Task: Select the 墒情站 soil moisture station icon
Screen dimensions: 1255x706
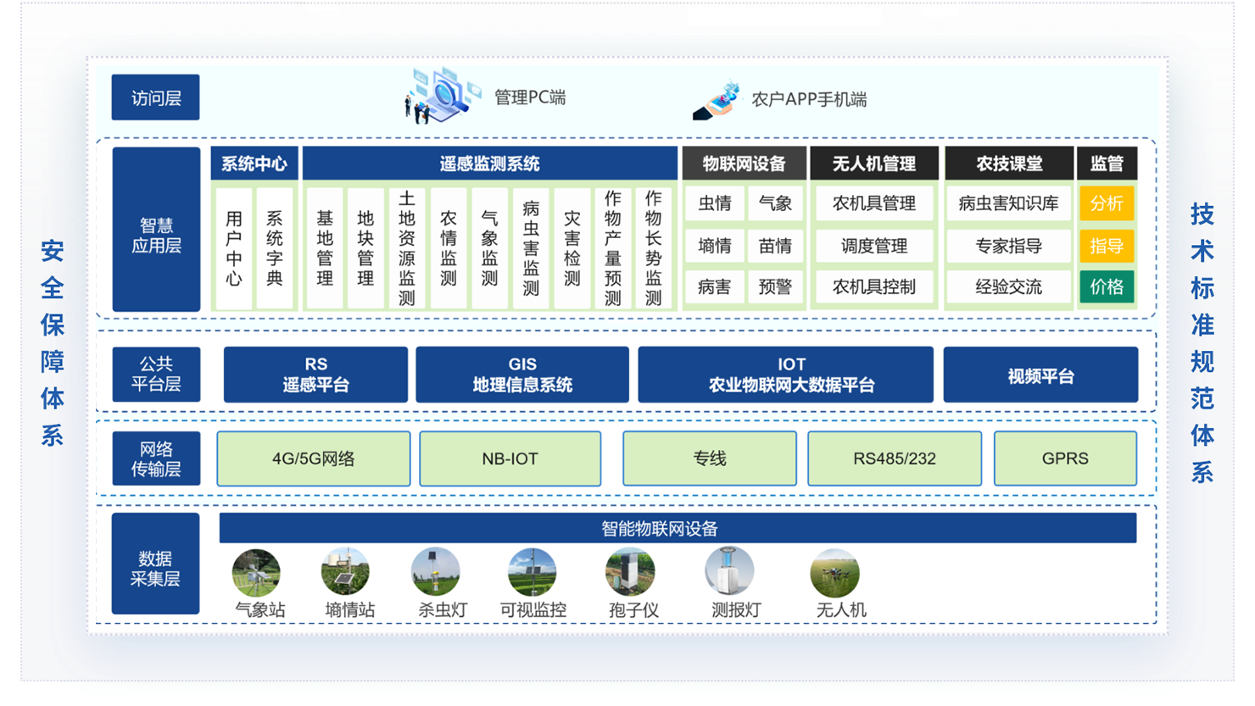Action: (x=346, y=573)
